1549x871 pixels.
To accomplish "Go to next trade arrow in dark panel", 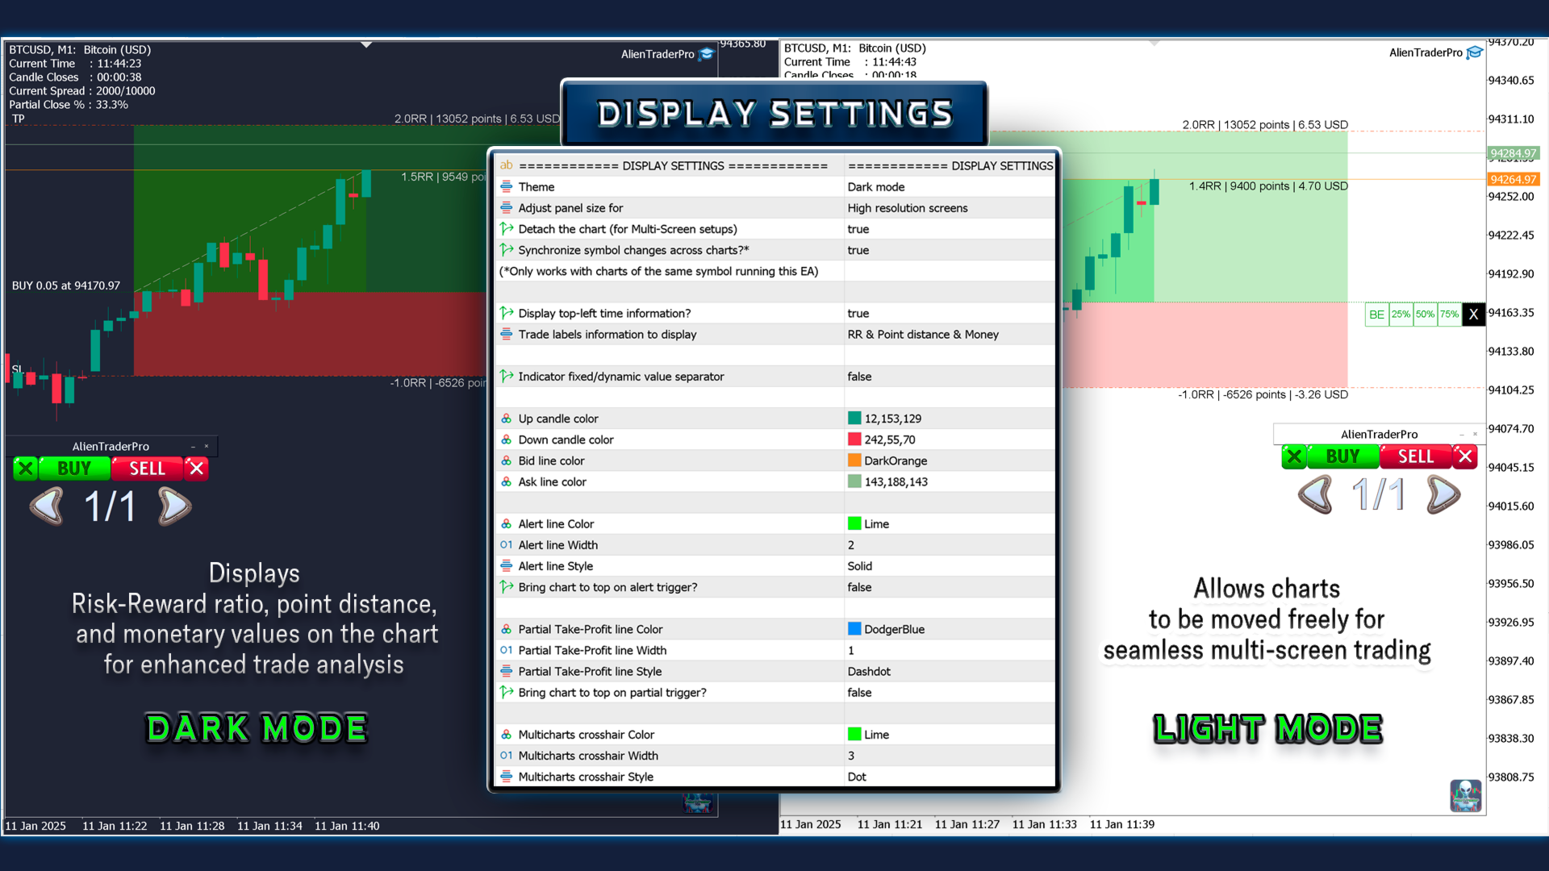I will [x=174, y=506].
